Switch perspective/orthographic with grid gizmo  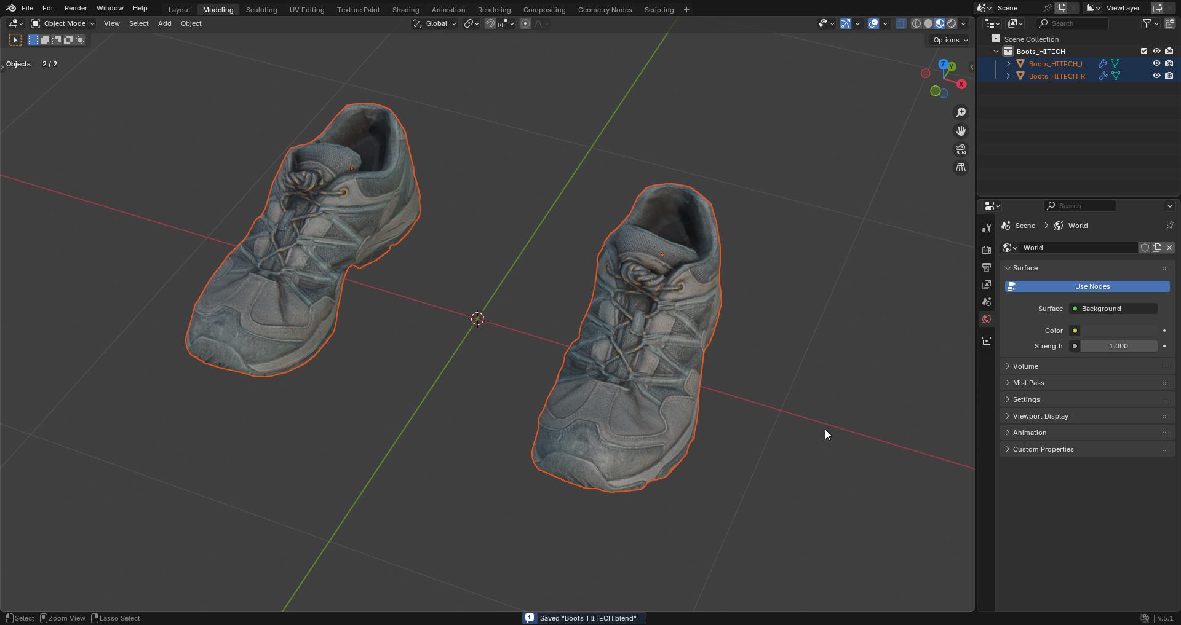pyautogui.click(x=961, y=168)
